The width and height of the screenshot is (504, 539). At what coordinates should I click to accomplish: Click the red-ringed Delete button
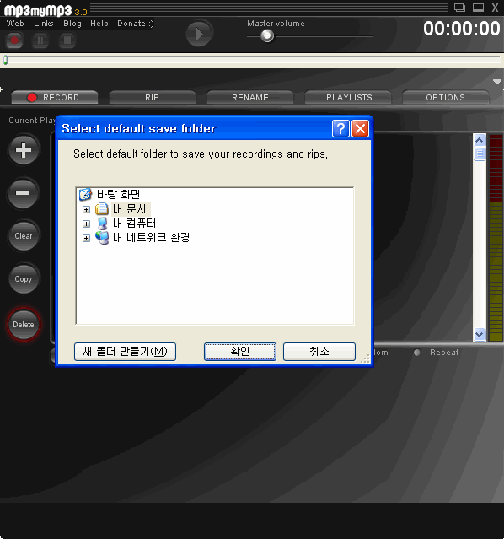pyautogui.click(x=24, y=324)
